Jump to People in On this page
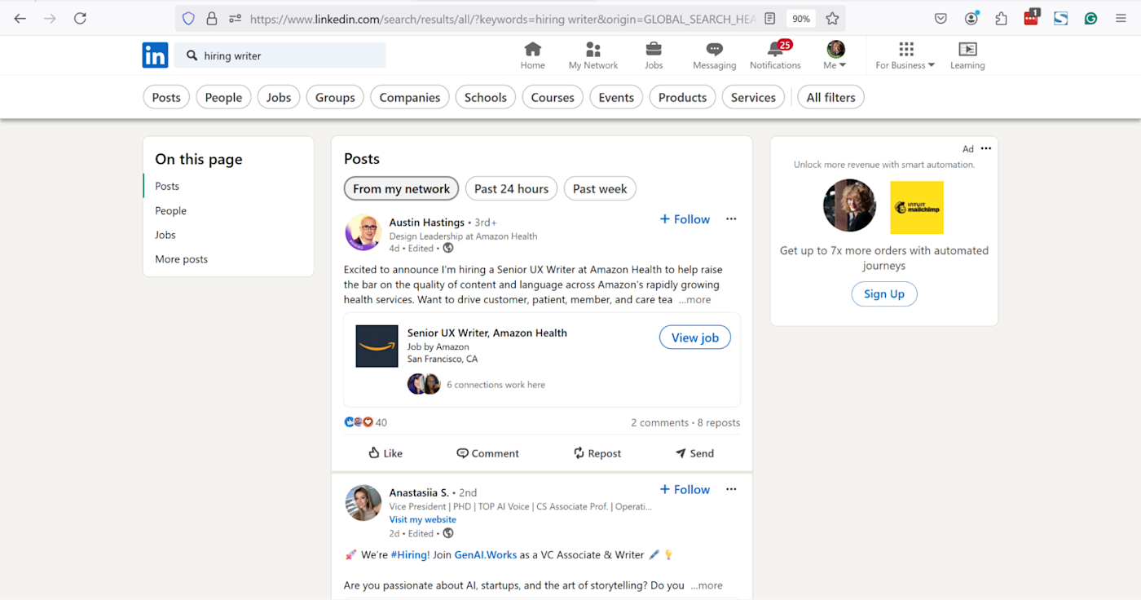1141x600 pixels. (x=170, y=210)
